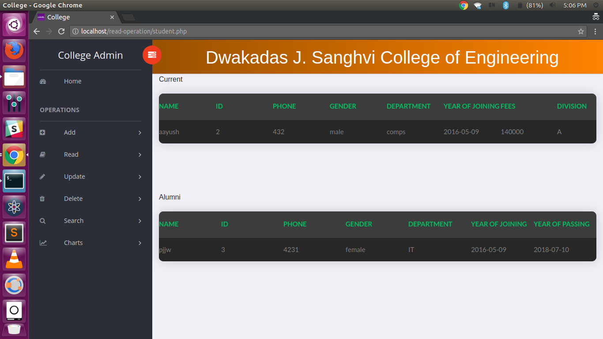Open the Chrome customization three-dot menu
The height and width of the screenshot is (339, 603).
pos(595,31)
